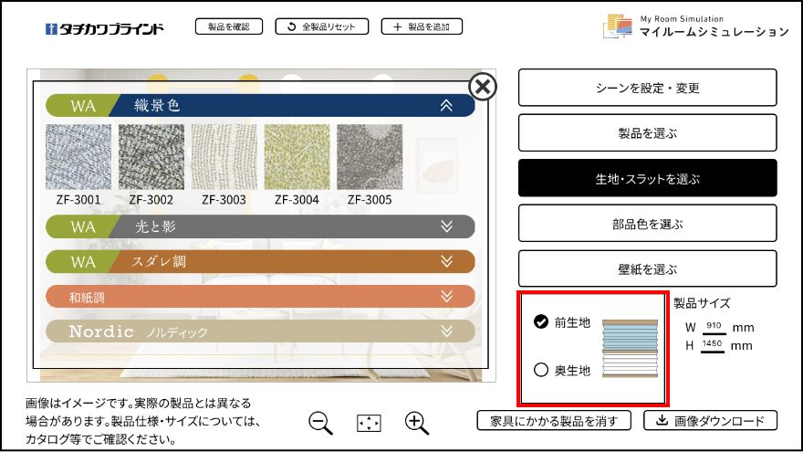Click the Tachikawa Blind logo
The image size is (803, 452).
(104, 28)
